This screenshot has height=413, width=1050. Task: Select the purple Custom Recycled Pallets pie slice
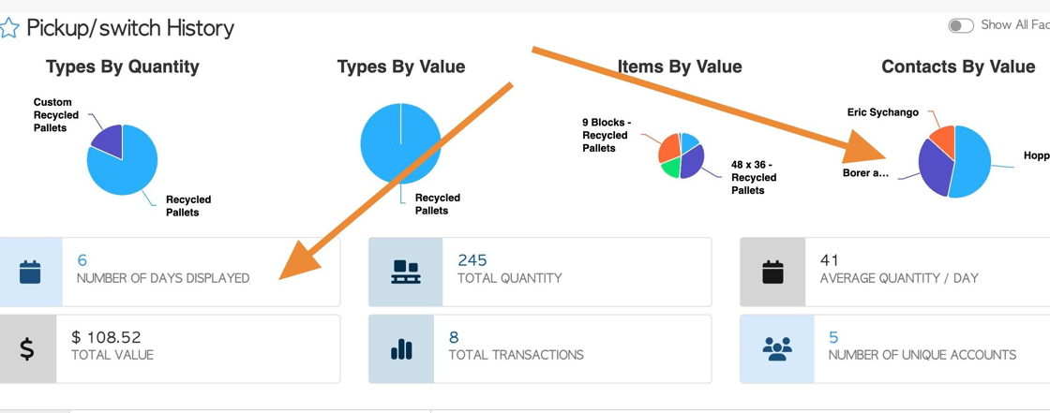tap(109, 139)
